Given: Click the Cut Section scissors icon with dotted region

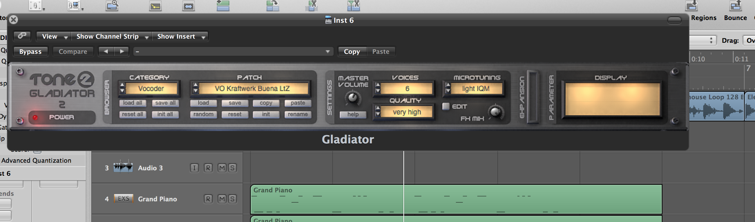Looking at the screenshot, I should pos(312,5).
